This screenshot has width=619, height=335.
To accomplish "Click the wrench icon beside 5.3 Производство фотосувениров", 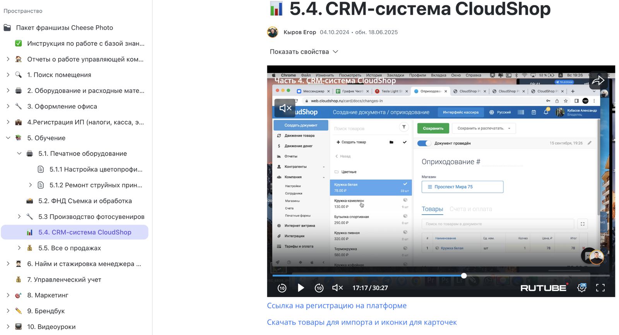I will [x=29, y=217].
